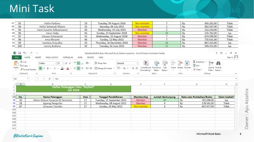
Task: Toggle Middle Align
Action: pyautogui.click(x=78, y=63)
